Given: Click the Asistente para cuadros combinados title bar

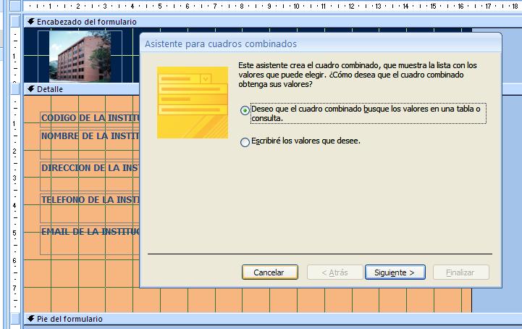Looking at the screenshot, I should tap(321, 43).
